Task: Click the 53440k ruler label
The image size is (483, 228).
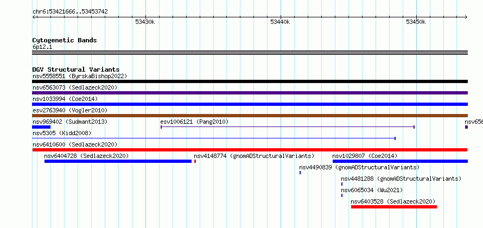Action: (x=281, y=22)
